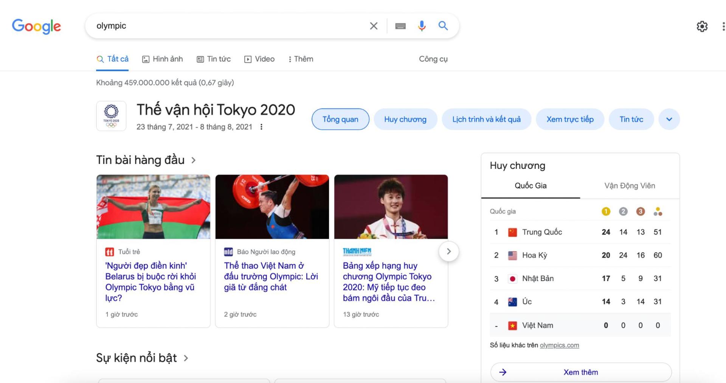726x383 pixels.
Task: Click the Trung Quốc row name
Action: [542, 232]
